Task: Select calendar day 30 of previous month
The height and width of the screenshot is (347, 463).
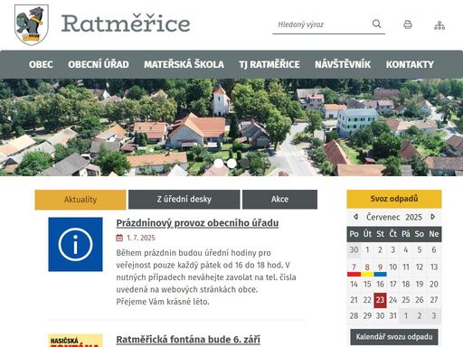Action: [354, 249]
